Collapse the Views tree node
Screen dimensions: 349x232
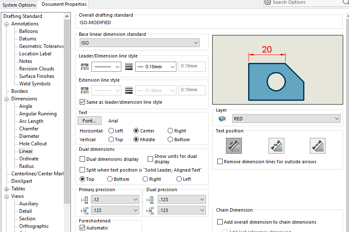pos(6,197)
